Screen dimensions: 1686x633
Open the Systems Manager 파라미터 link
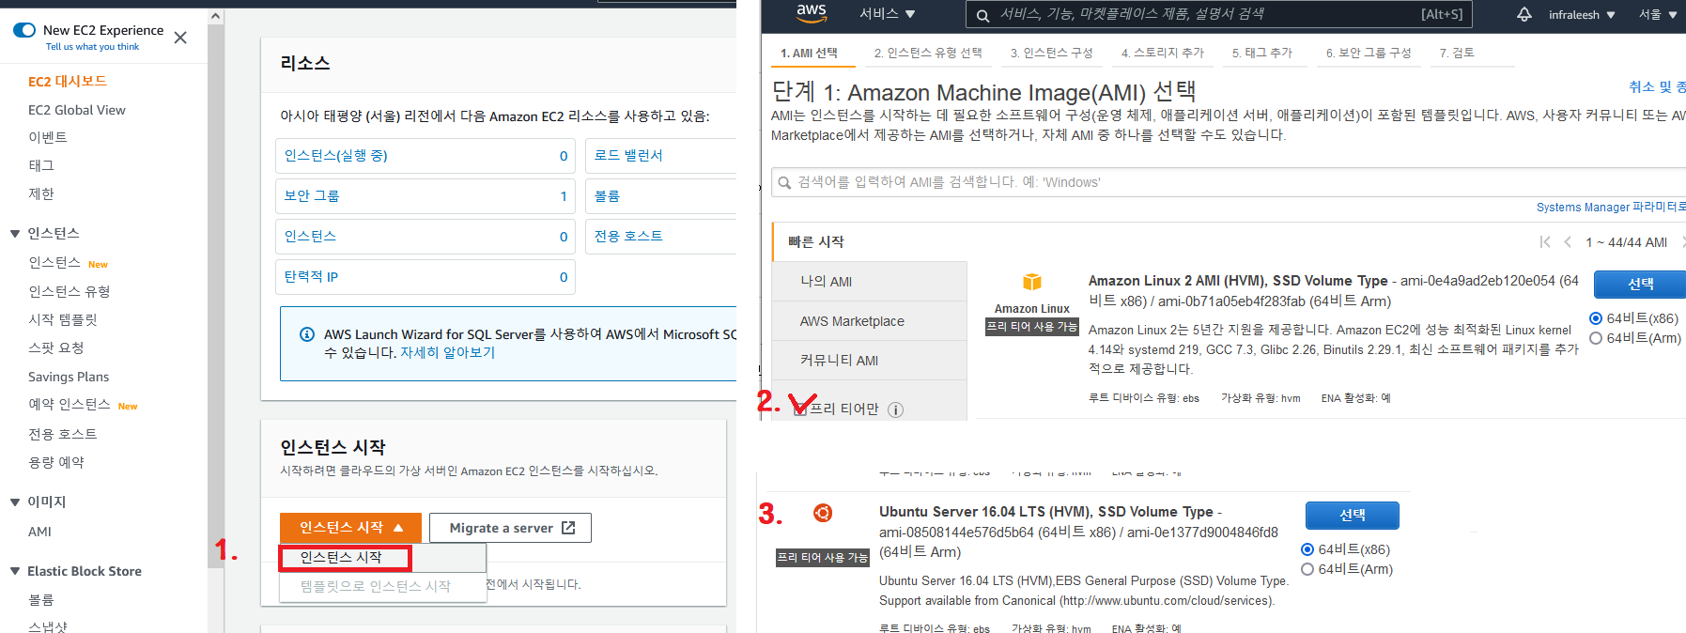tap(1611, 208)
